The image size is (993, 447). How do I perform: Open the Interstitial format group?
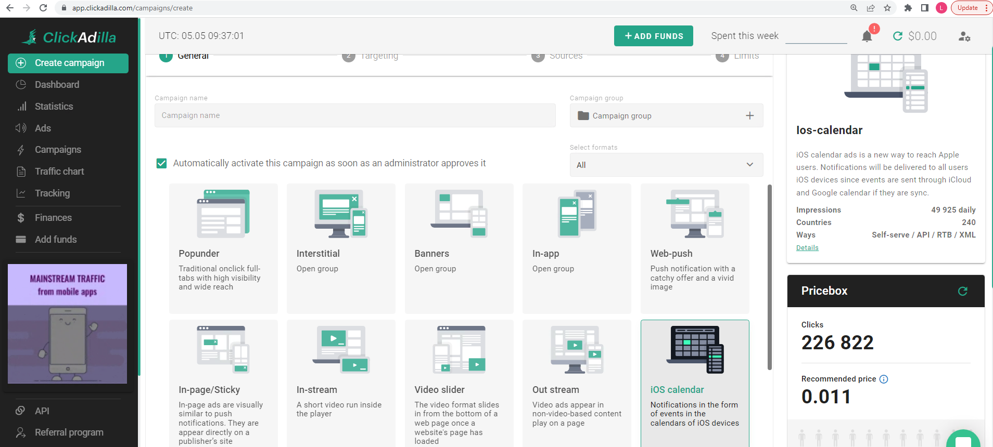(341, 248)
